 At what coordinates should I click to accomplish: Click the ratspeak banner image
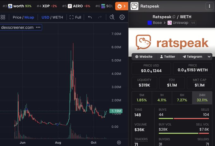coord(172,42)
